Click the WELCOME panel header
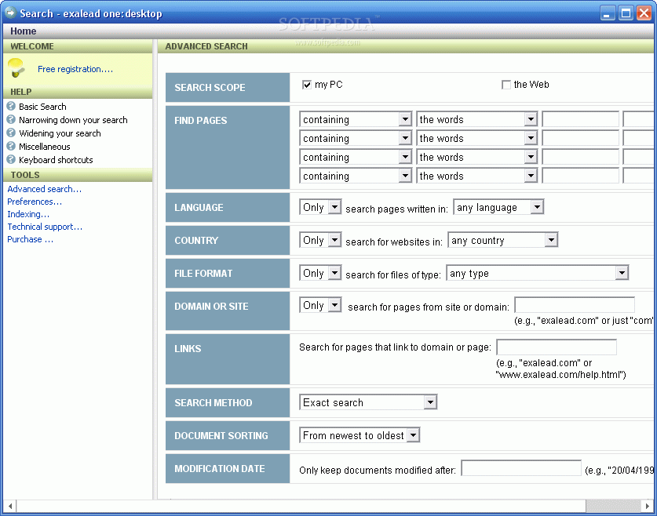 (x=78, y=46)
